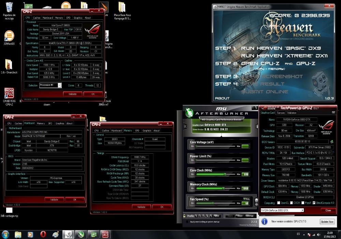The height and width of the screenshot is (239, 341).
Task: Click RUN HEAVEN "BASIC" DX9 in Heaven window
Action: 281,48
